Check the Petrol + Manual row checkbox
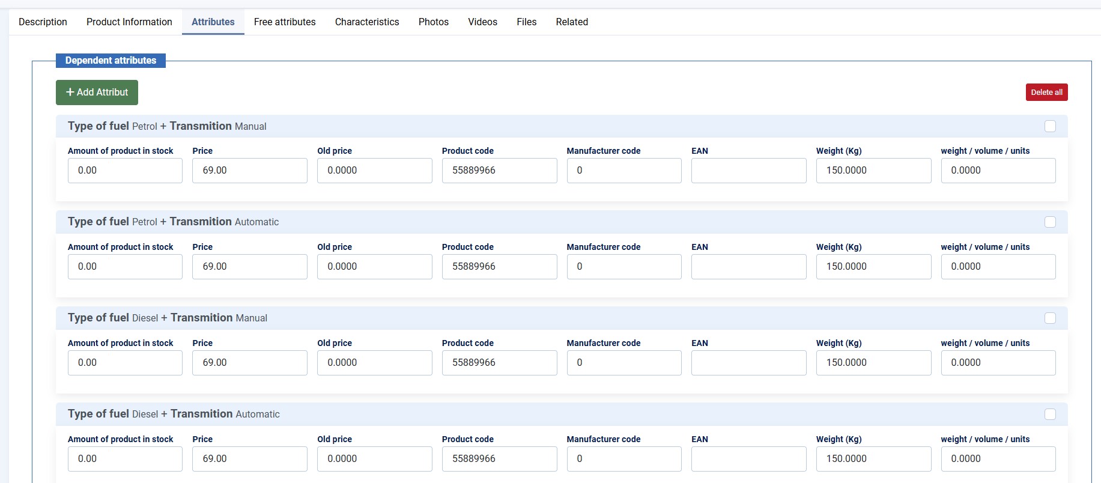 [1050, 126]
